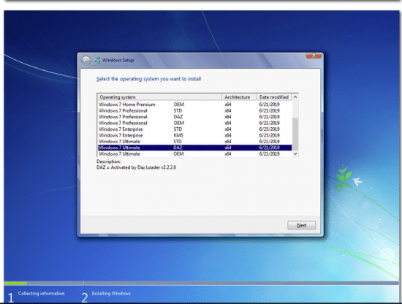Click the 6/25/2019 date in Enterprise KMS row
The width and height of the screenshot is (402, 304).
coord(269,135)
